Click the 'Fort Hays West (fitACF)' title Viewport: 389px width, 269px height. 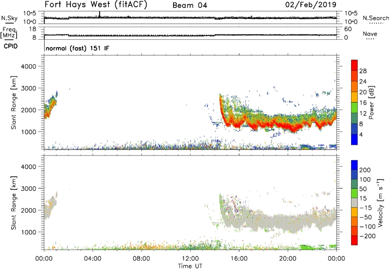(x=96, y=5)
